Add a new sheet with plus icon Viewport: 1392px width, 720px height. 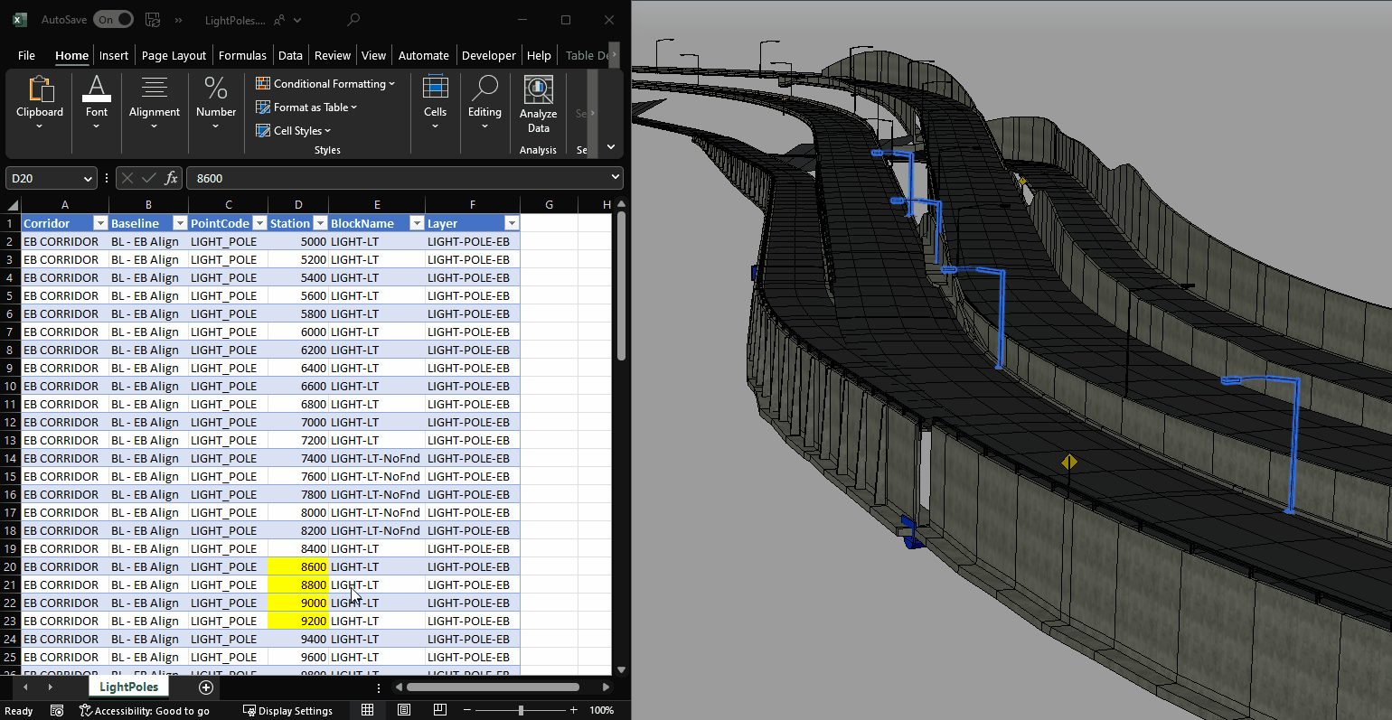point(206,687)
